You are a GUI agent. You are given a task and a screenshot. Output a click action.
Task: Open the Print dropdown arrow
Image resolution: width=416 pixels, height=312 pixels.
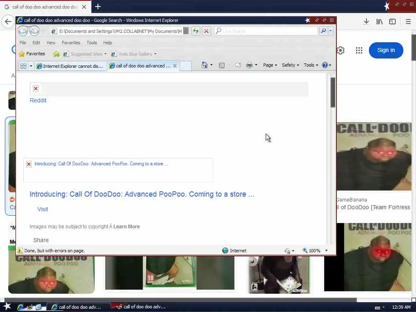(256, 65)
